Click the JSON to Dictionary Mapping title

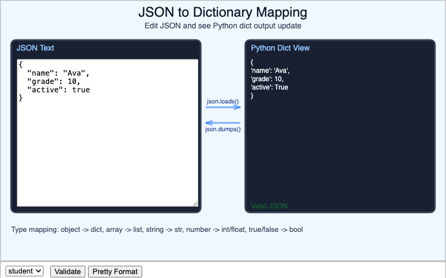point(222,12)
